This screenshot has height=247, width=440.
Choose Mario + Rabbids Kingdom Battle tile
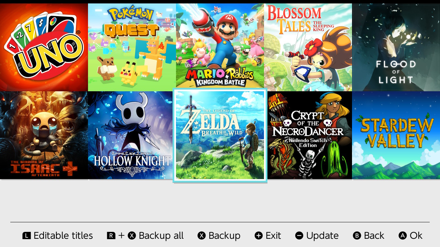(x=220, y=47)
